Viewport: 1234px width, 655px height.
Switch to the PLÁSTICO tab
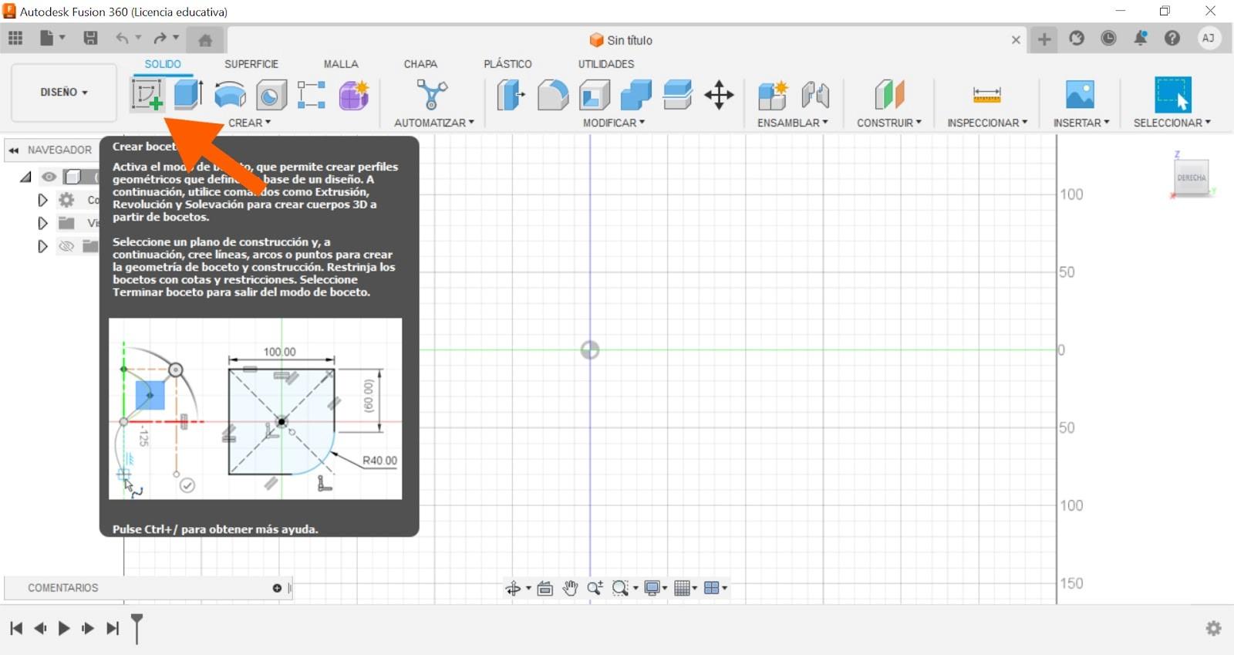coord(507,64)
